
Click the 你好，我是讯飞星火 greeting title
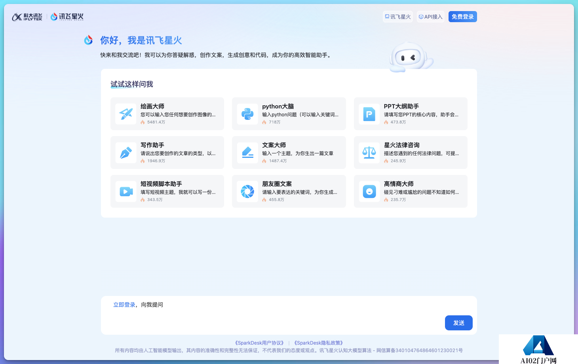141,40
